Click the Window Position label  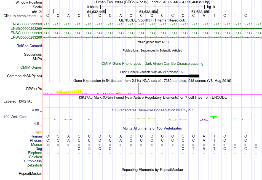click(29, 2)
